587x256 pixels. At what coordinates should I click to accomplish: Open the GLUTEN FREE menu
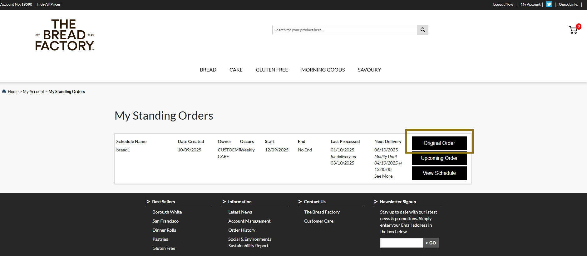click(272, 70)
